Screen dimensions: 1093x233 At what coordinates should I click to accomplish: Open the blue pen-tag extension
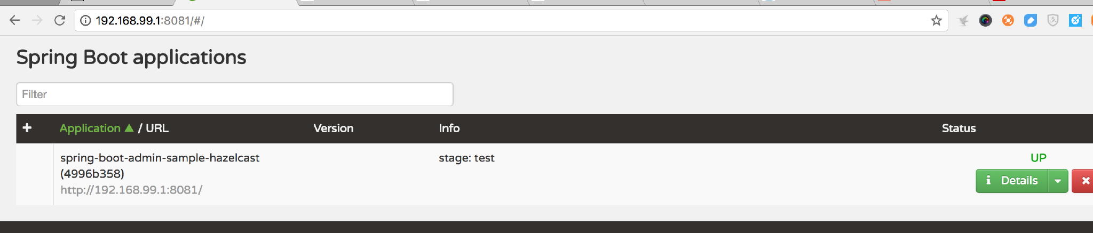click(1030, 21)
